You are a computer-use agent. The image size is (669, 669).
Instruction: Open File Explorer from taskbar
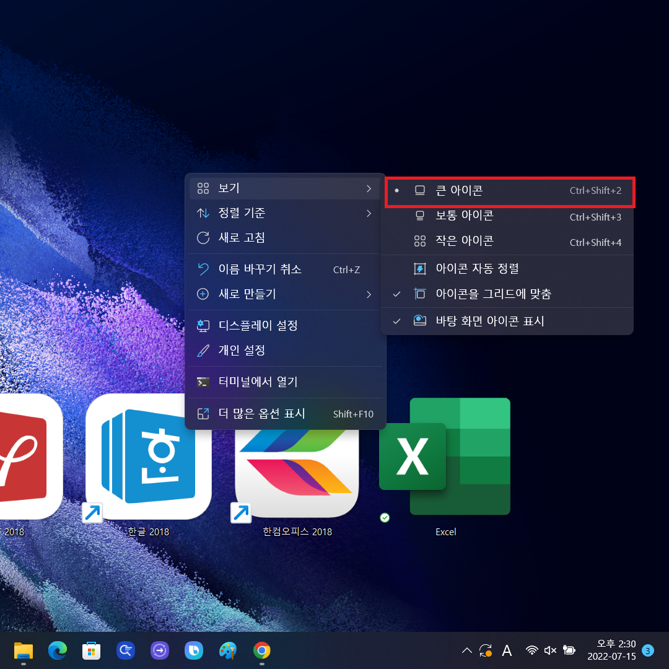24,650
